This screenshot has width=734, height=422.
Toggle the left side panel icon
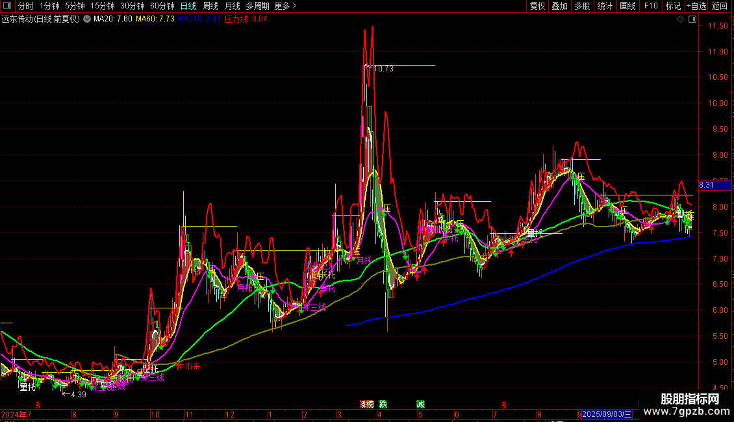[7, 6]
